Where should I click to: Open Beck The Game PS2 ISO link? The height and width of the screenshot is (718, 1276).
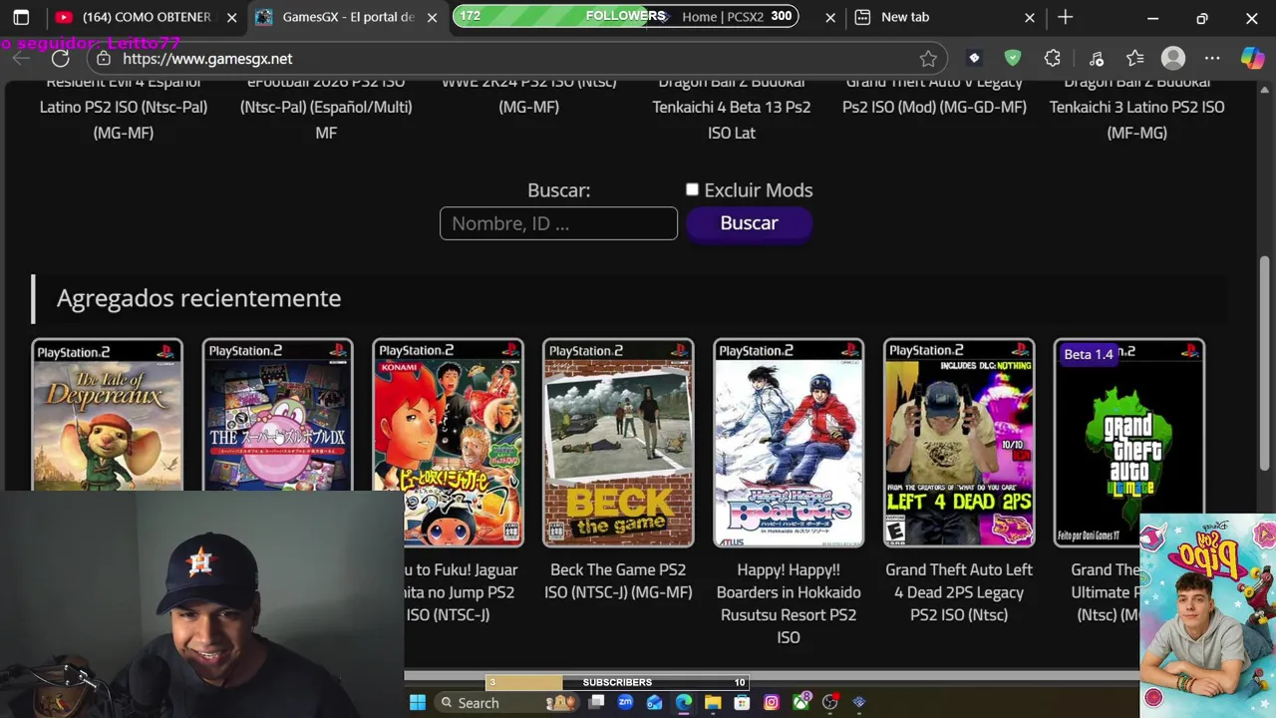coord(618,580)
